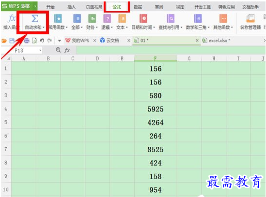Select cell with value 5925
The height and width of the screenshot is (197, 266).
click(x=156, y=109)
